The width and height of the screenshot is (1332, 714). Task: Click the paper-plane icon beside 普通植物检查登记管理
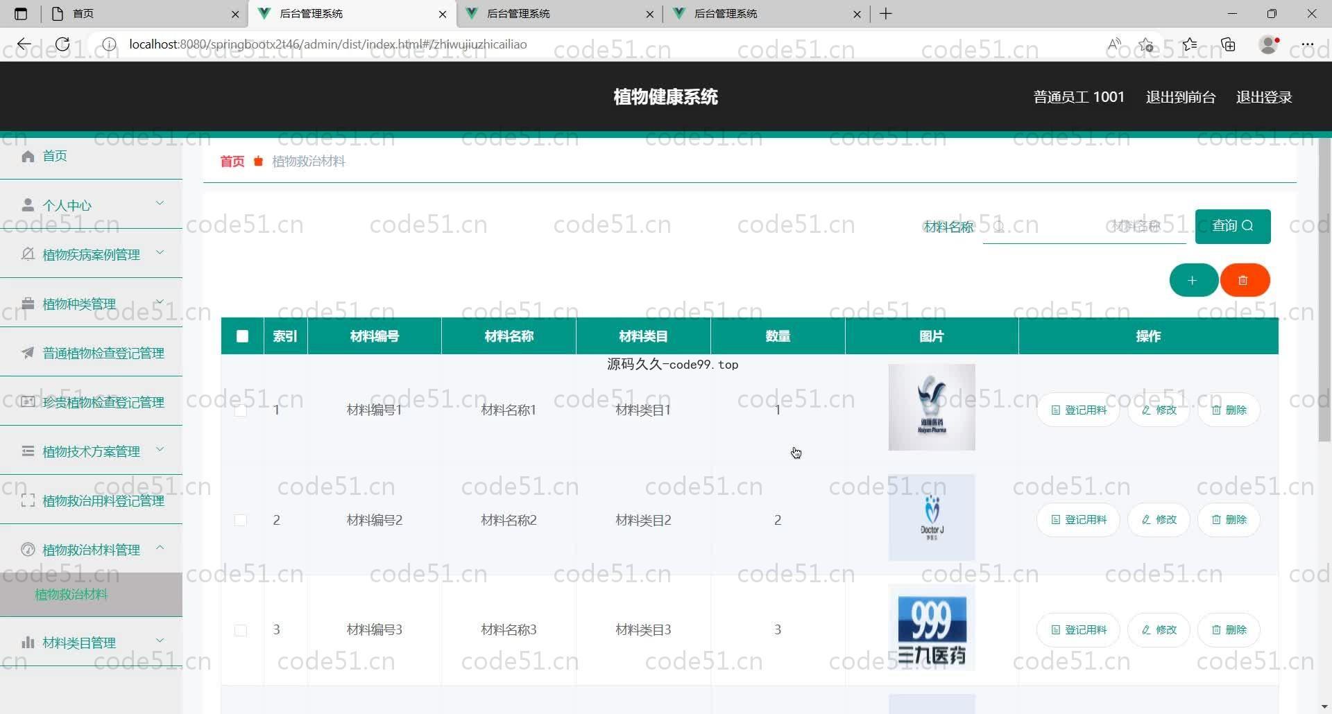point(28,353)
